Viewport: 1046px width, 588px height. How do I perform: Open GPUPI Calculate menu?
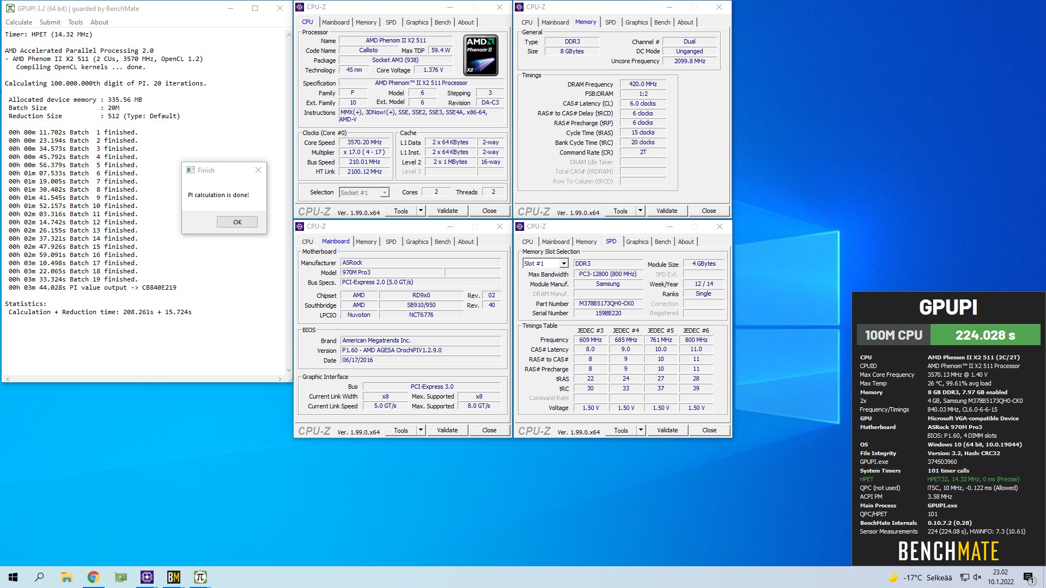coord(19,22)
